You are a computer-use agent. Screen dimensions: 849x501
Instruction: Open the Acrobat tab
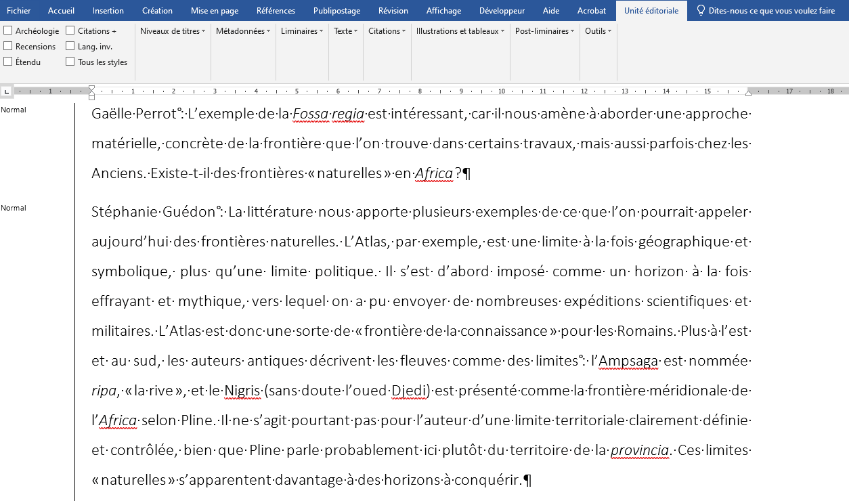(x=592, y=11)
